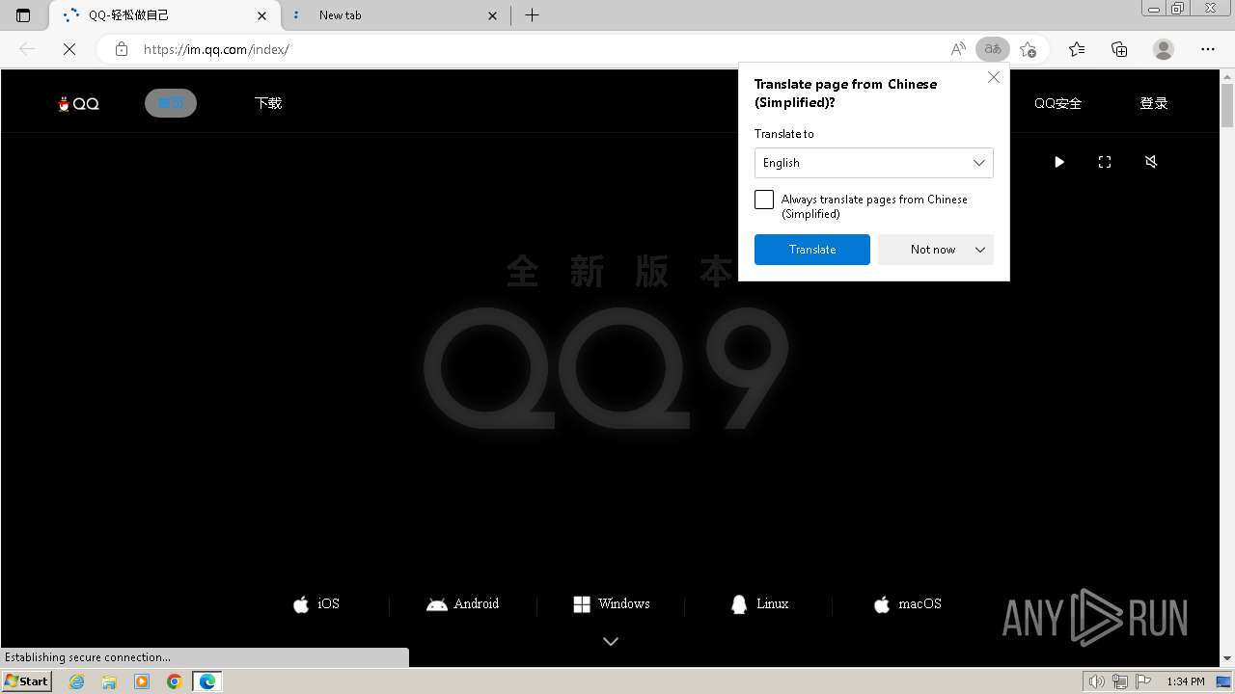Viewport: 1235px width, 694px height.
Task: Click the Action Center flag icon
Action: (1142, 682)
